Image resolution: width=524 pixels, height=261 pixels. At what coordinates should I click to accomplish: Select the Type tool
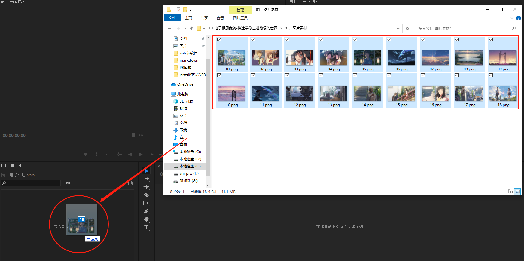(x=146, y=227)
